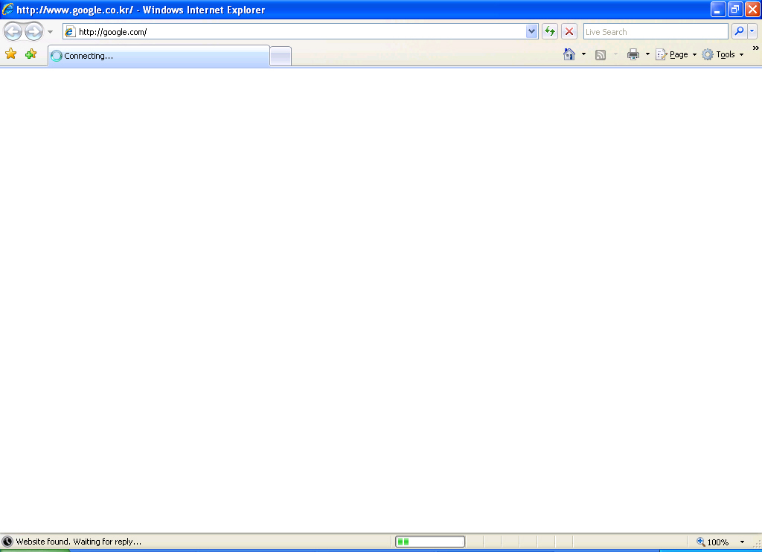Click the RSS feeds icon

tap(601, 54)
